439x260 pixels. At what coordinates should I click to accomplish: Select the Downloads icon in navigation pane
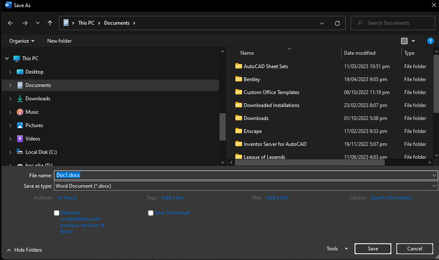coord(20,99)
